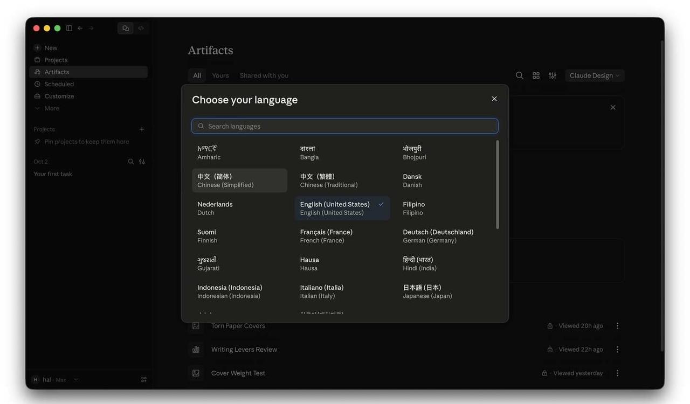Switch artifacts to grid view
This screenshot has height=404, width=690.
point(536,75)
